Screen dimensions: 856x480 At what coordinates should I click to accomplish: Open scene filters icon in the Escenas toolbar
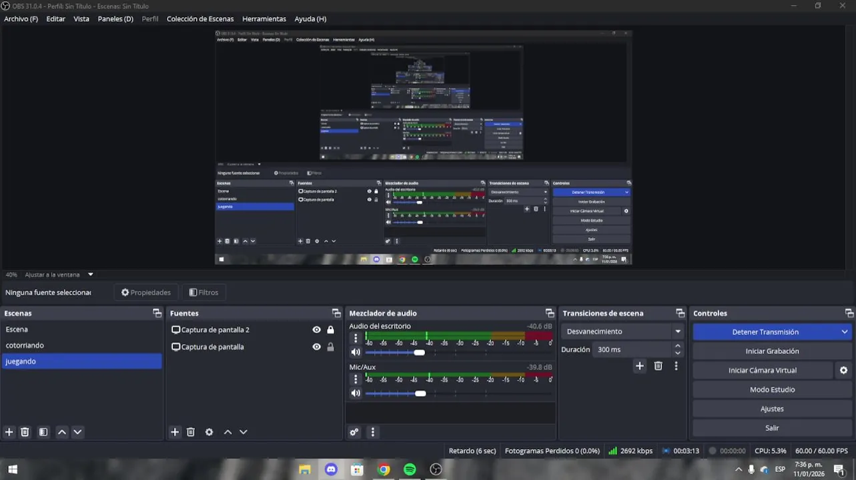point(43,432)
